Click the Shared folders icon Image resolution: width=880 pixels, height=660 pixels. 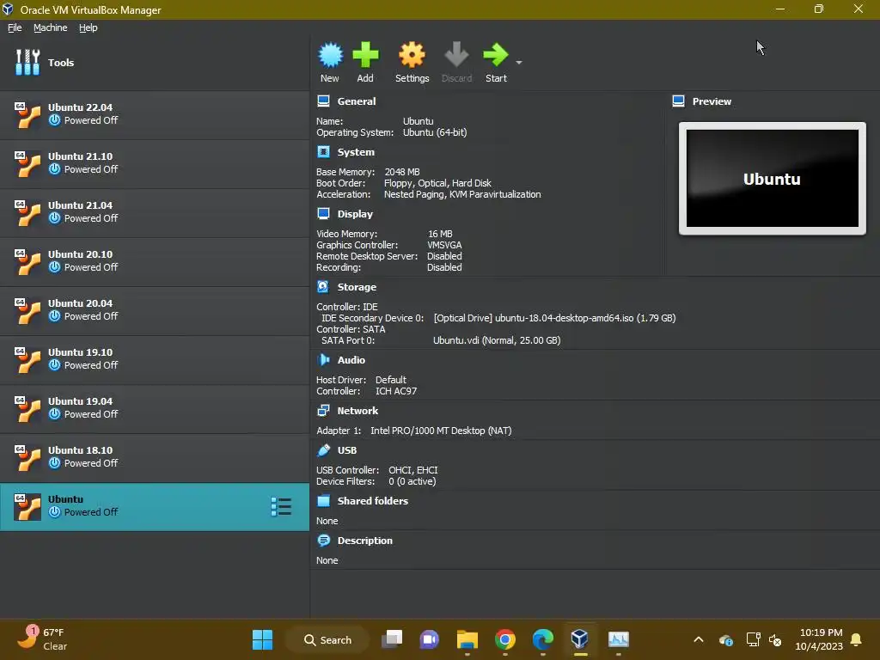tap(324, 501)
